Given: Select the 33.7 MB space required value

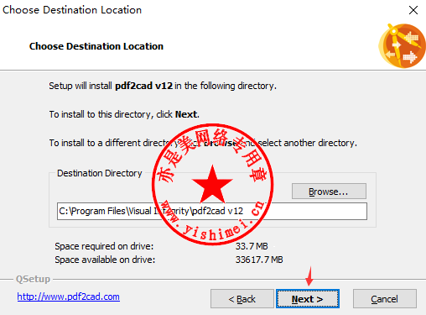Looking at the screenshot, I should tap(252, 246).
